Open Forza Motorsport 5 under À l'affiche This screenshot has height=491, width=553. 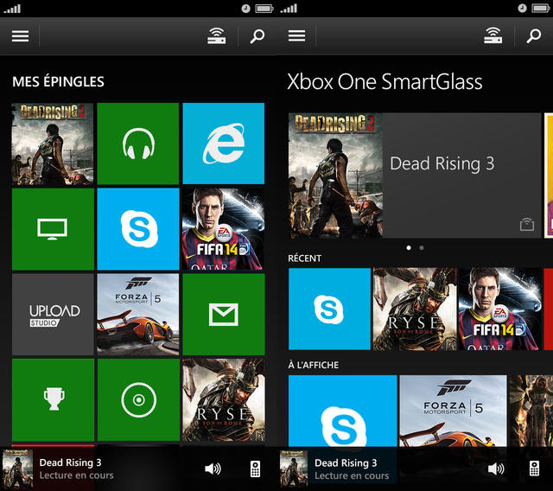pos(453,411)
